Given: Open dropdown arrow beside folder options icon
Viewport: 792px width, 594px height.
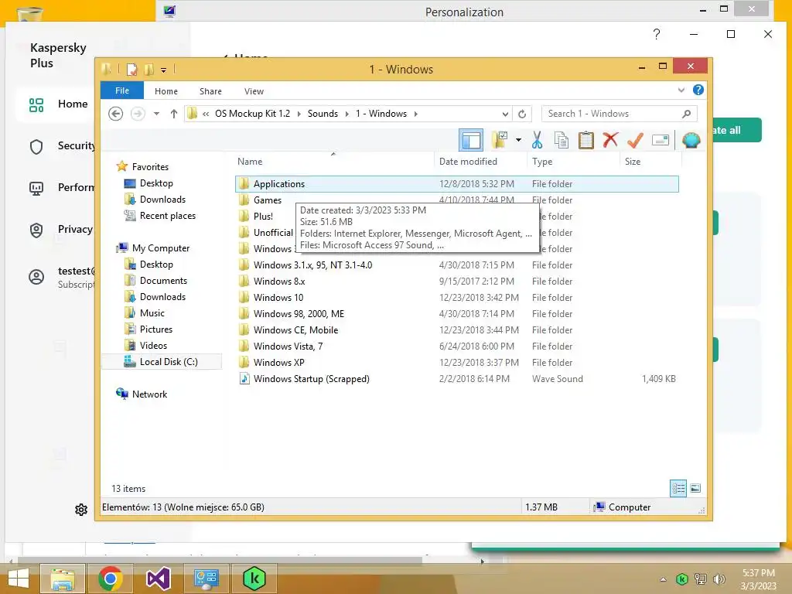Looking at the screenshot, I should point(518,140).
